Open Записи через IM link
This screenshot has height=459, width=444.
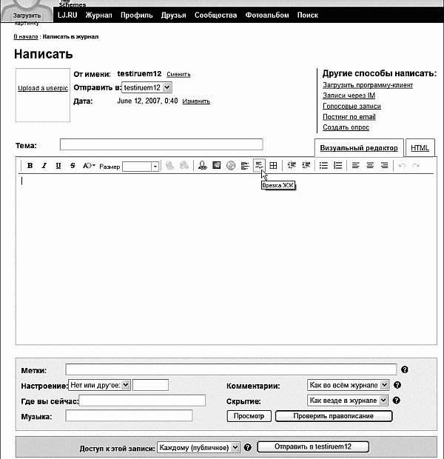click(349, 96)
